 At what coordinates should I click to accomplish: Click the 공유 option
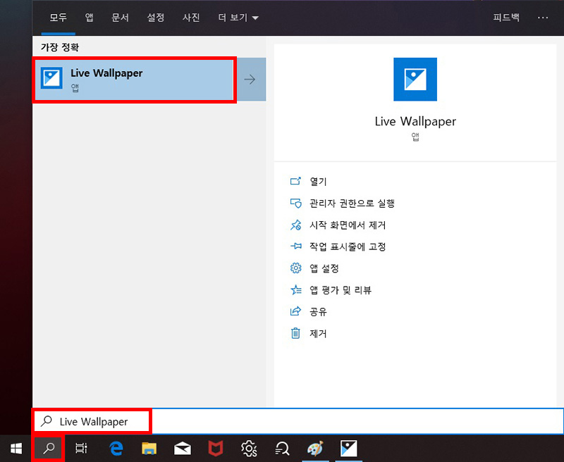(309, 311)
